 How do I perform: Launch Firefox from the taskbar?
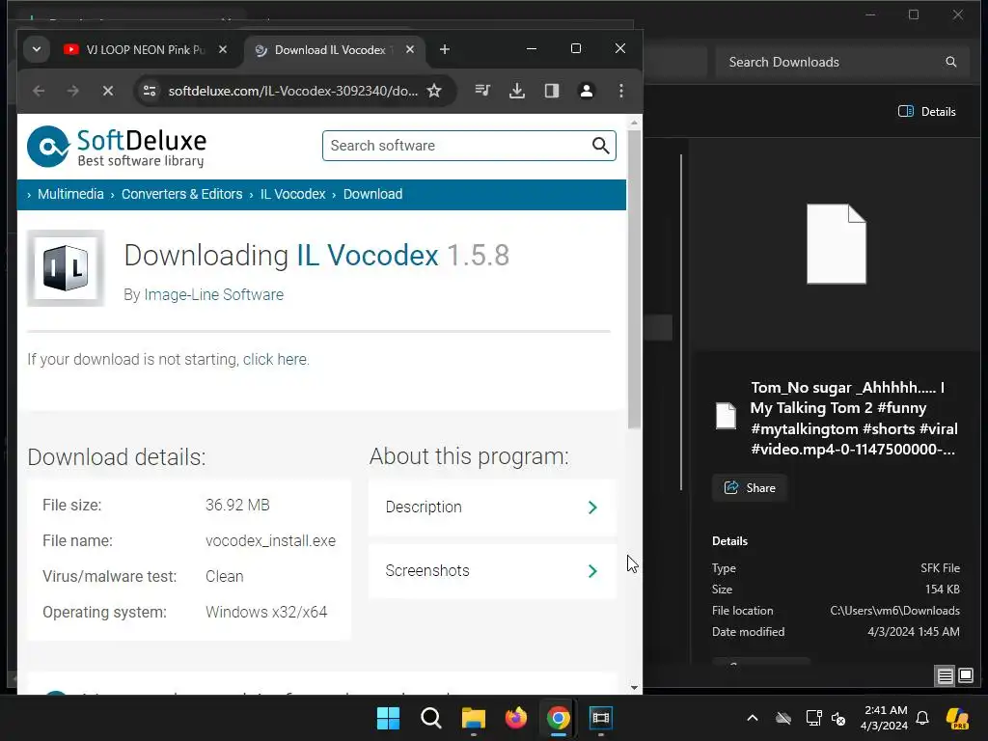(516, 718)
